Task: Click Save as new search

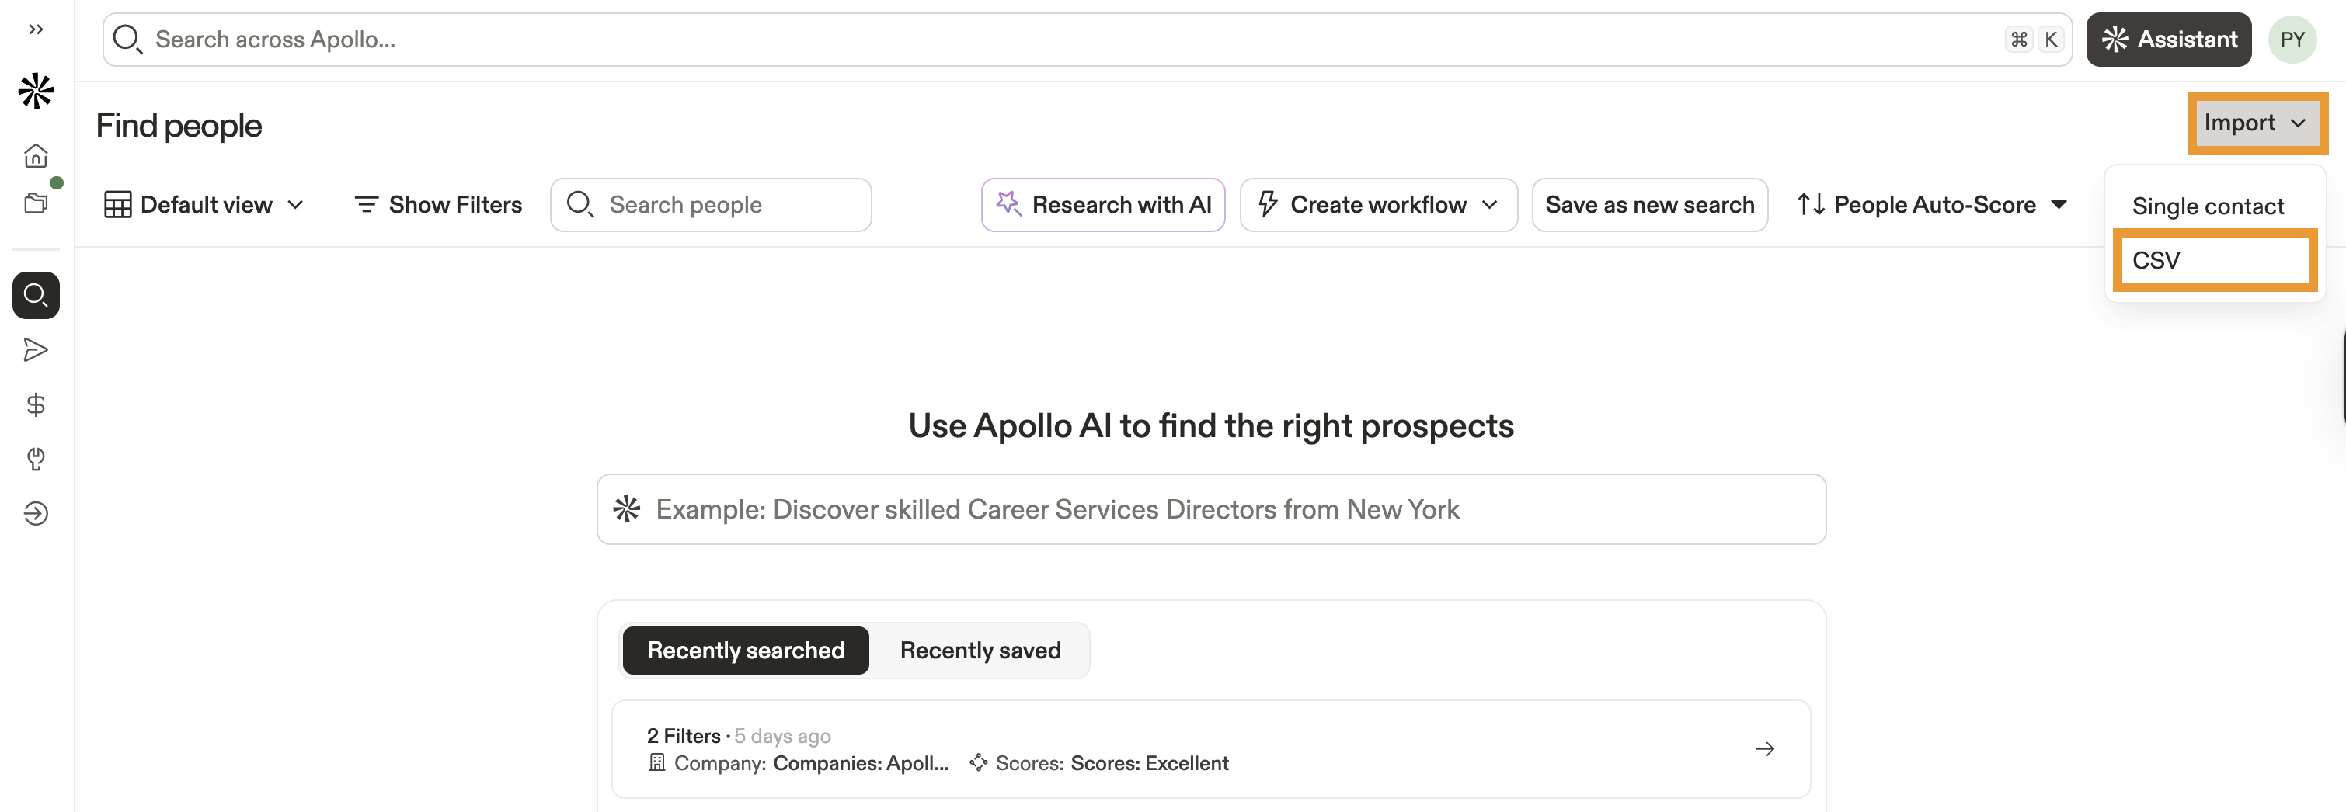Action: (1648, 205)
